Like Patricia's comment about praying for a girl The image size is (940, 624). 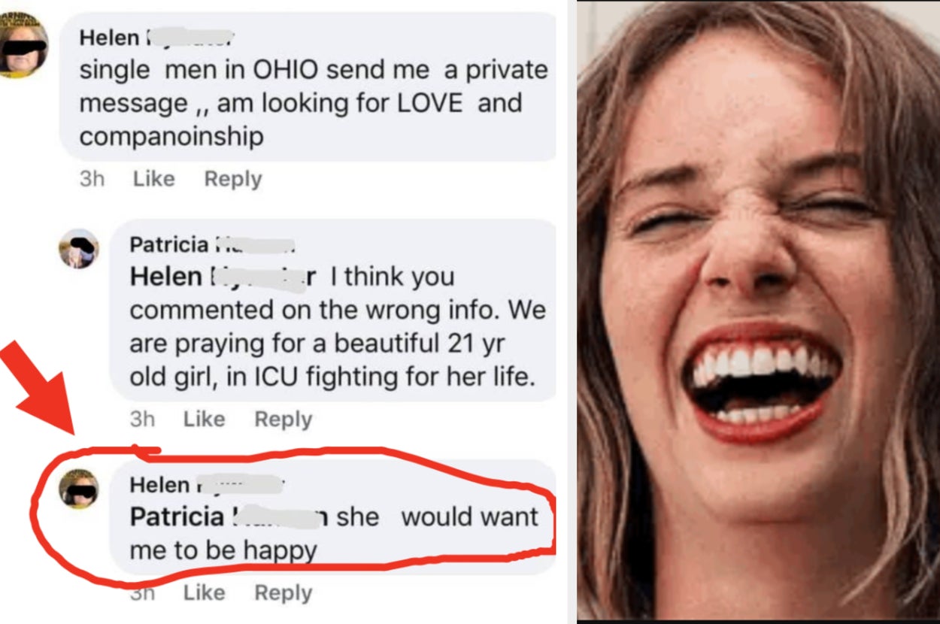204,419
